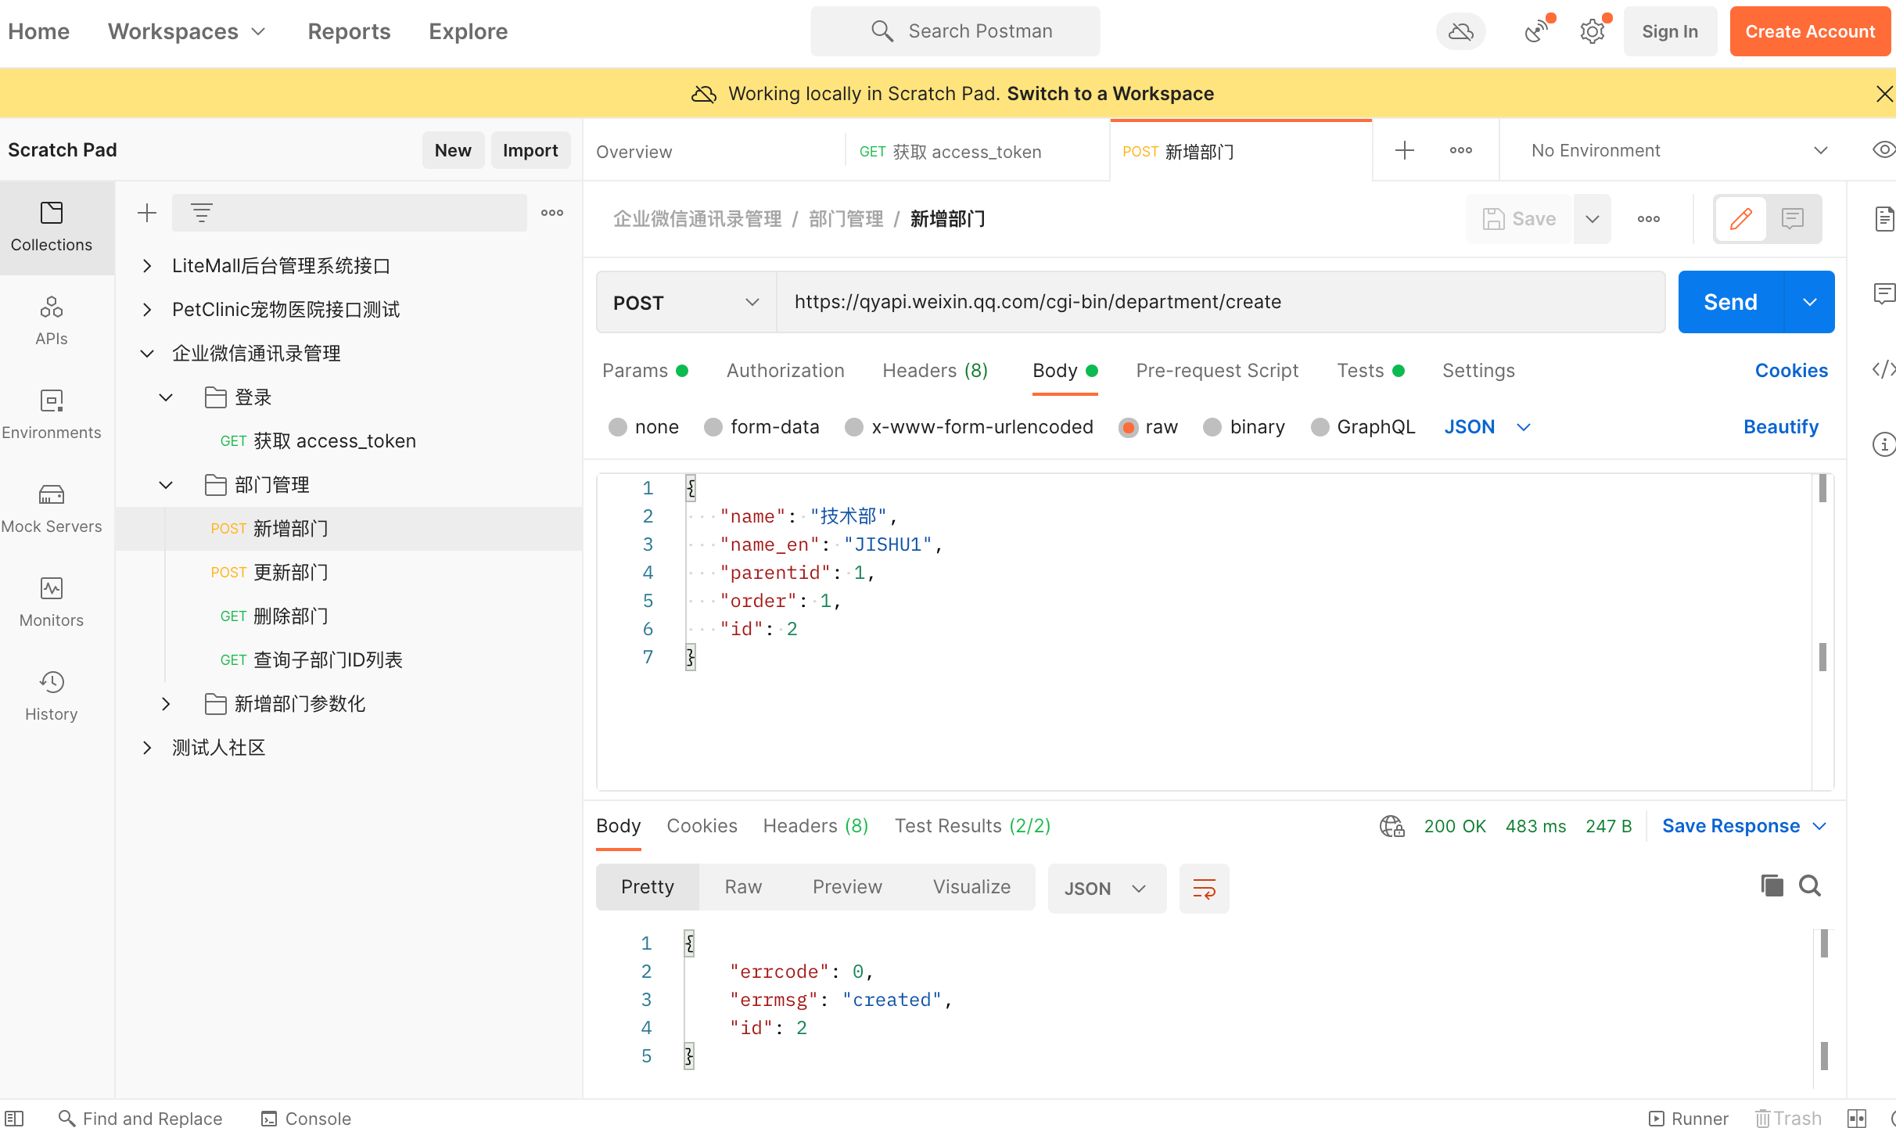Open a new request tab
Image resolution: width=1896 pixels, height=1128 pixels.
coord(1405,150)
